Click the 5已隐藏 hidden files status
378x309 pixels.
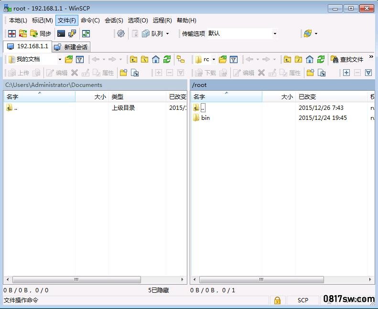point(158,290)
